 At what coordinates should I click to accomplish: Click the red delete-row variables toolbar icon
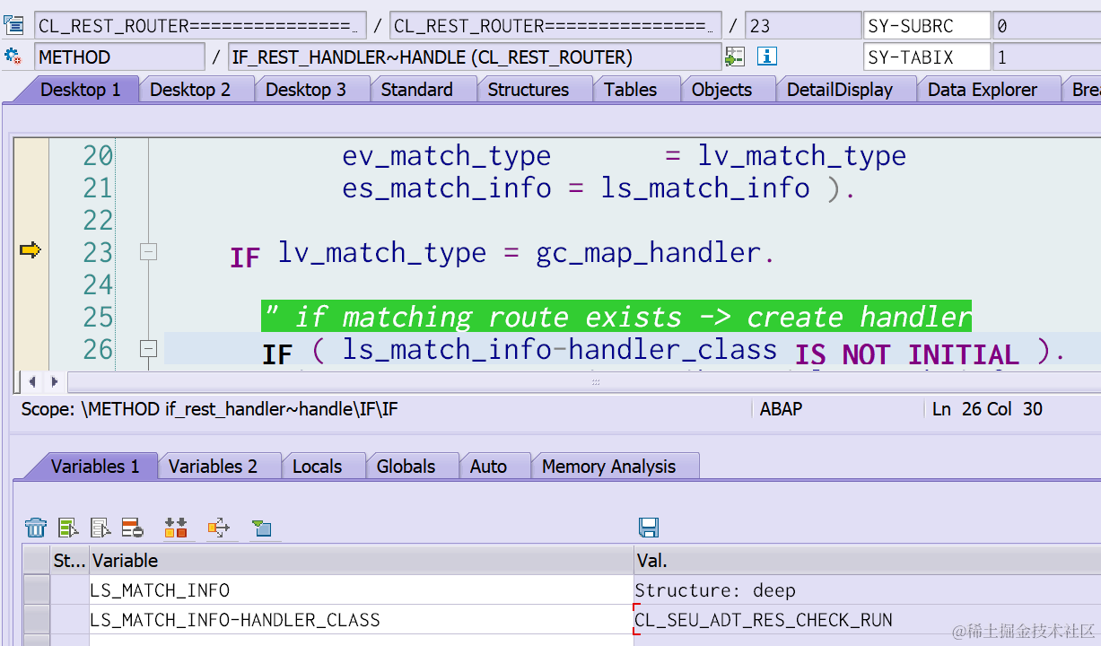tap(133, 528)
